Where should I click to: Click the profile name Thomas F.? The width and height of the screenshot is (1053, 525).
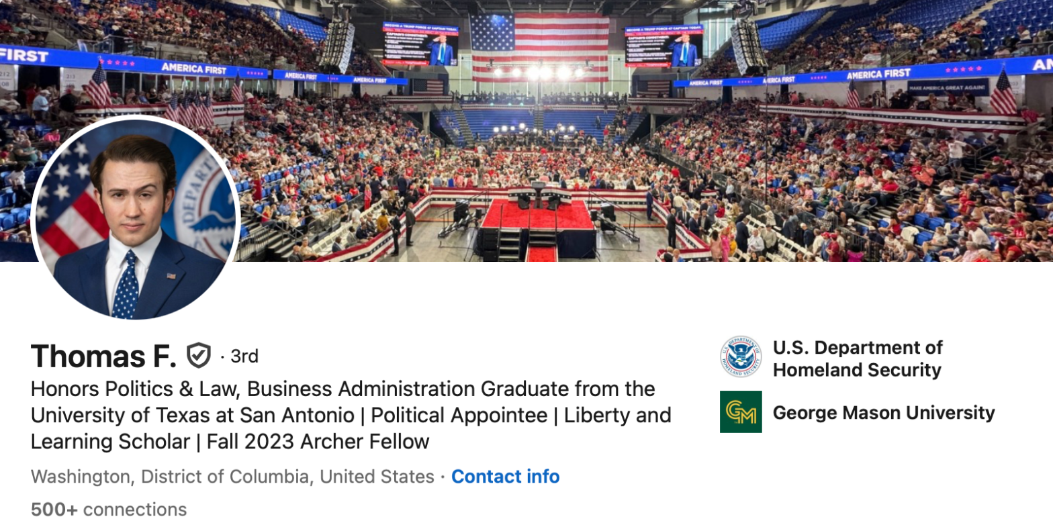click(x=103, y=356)
